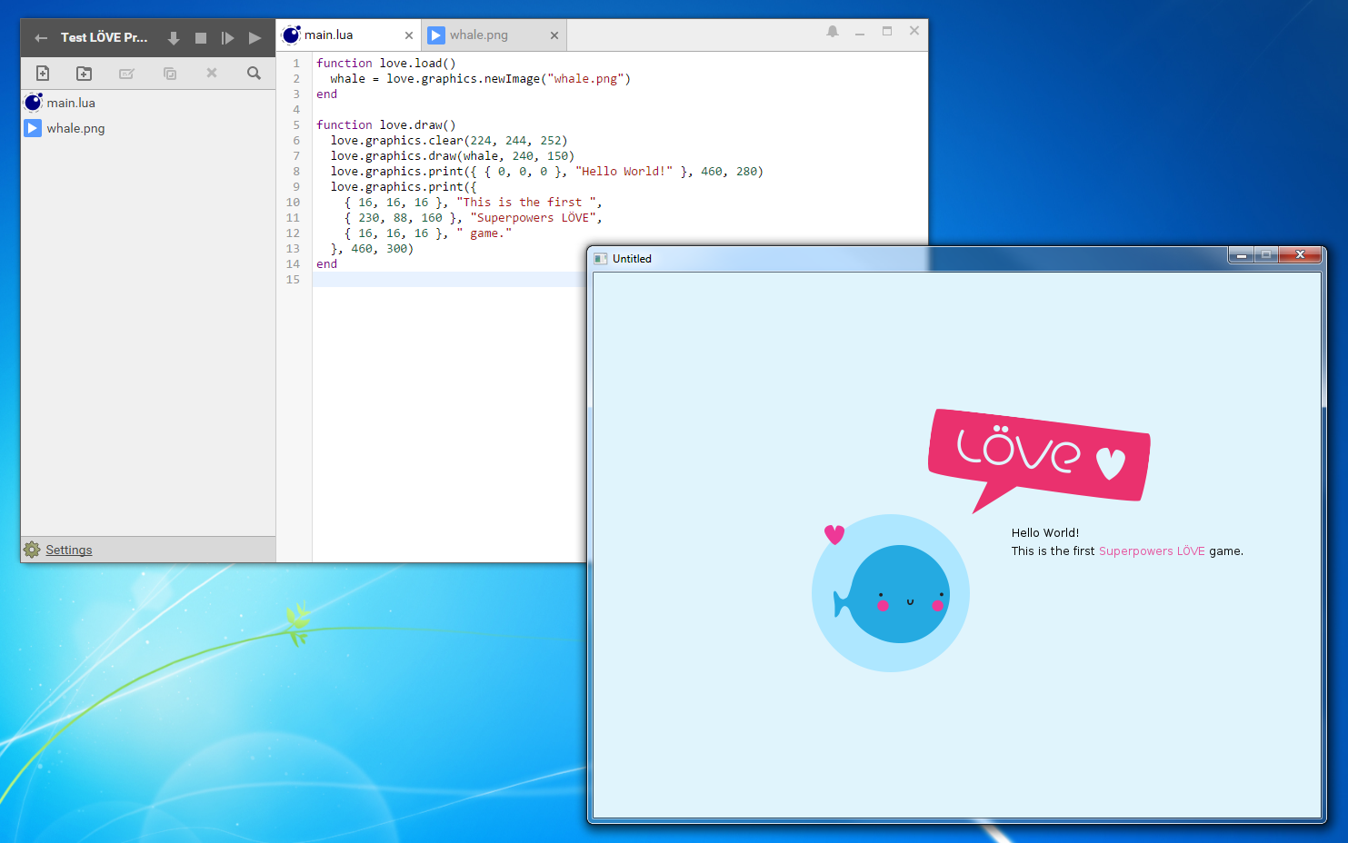1348x843 pixels.
Task: Click the Settings gear icon
Action: pos(32,550)
